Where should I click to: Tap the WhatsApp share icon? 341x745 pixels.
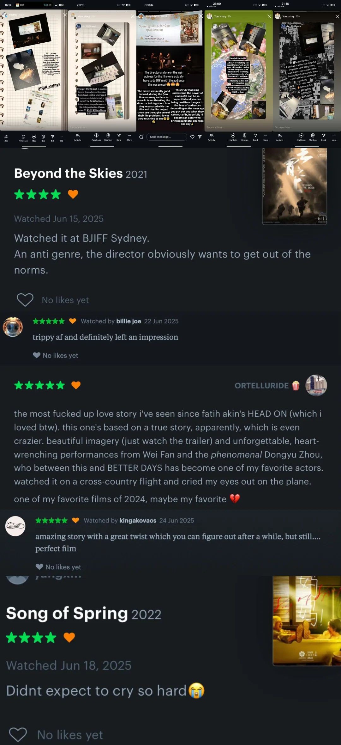[x=23, y=137]
